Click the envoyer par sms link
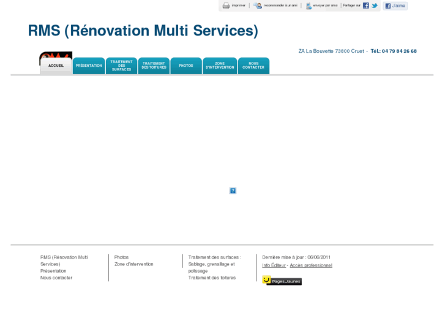This screenshot has width=445, height=334. (325, 6)
